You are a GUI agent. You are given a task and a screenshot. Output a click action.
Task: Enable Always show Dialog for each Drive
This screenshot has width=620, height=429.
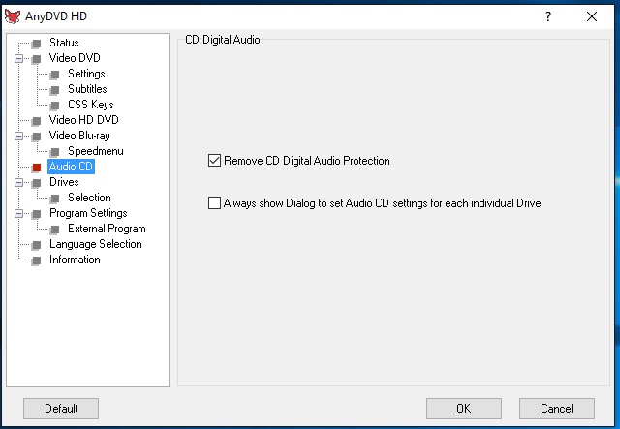pyautogui.click(x=215, y=203)
